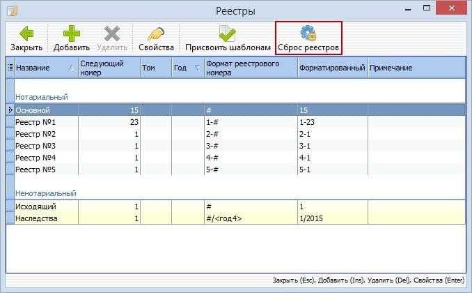472x293 pixels.
Task: Select the Основной registry row
Action: pyautogui.click(x=240, y=110)
